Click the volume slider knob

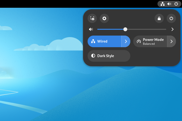click(x=125, y=29)
